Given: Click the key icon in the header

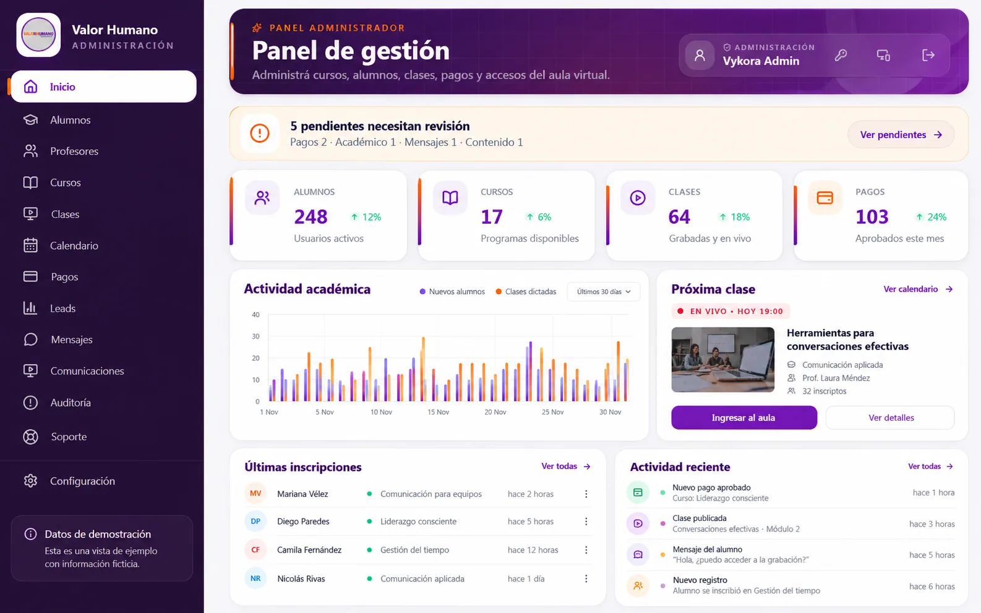Looking at the screenshot, I should pos(841,55).
